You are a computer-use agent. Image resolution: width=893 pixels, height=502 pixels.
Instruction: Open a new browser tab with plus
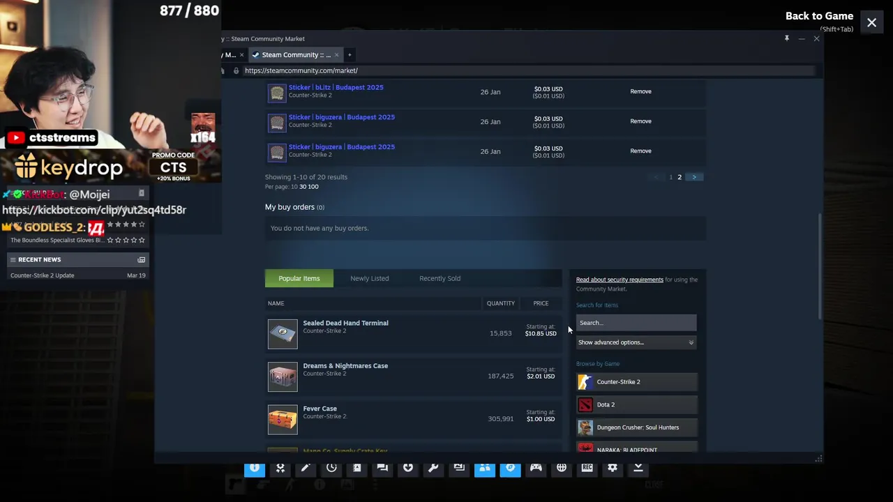[x=350, y=54]
